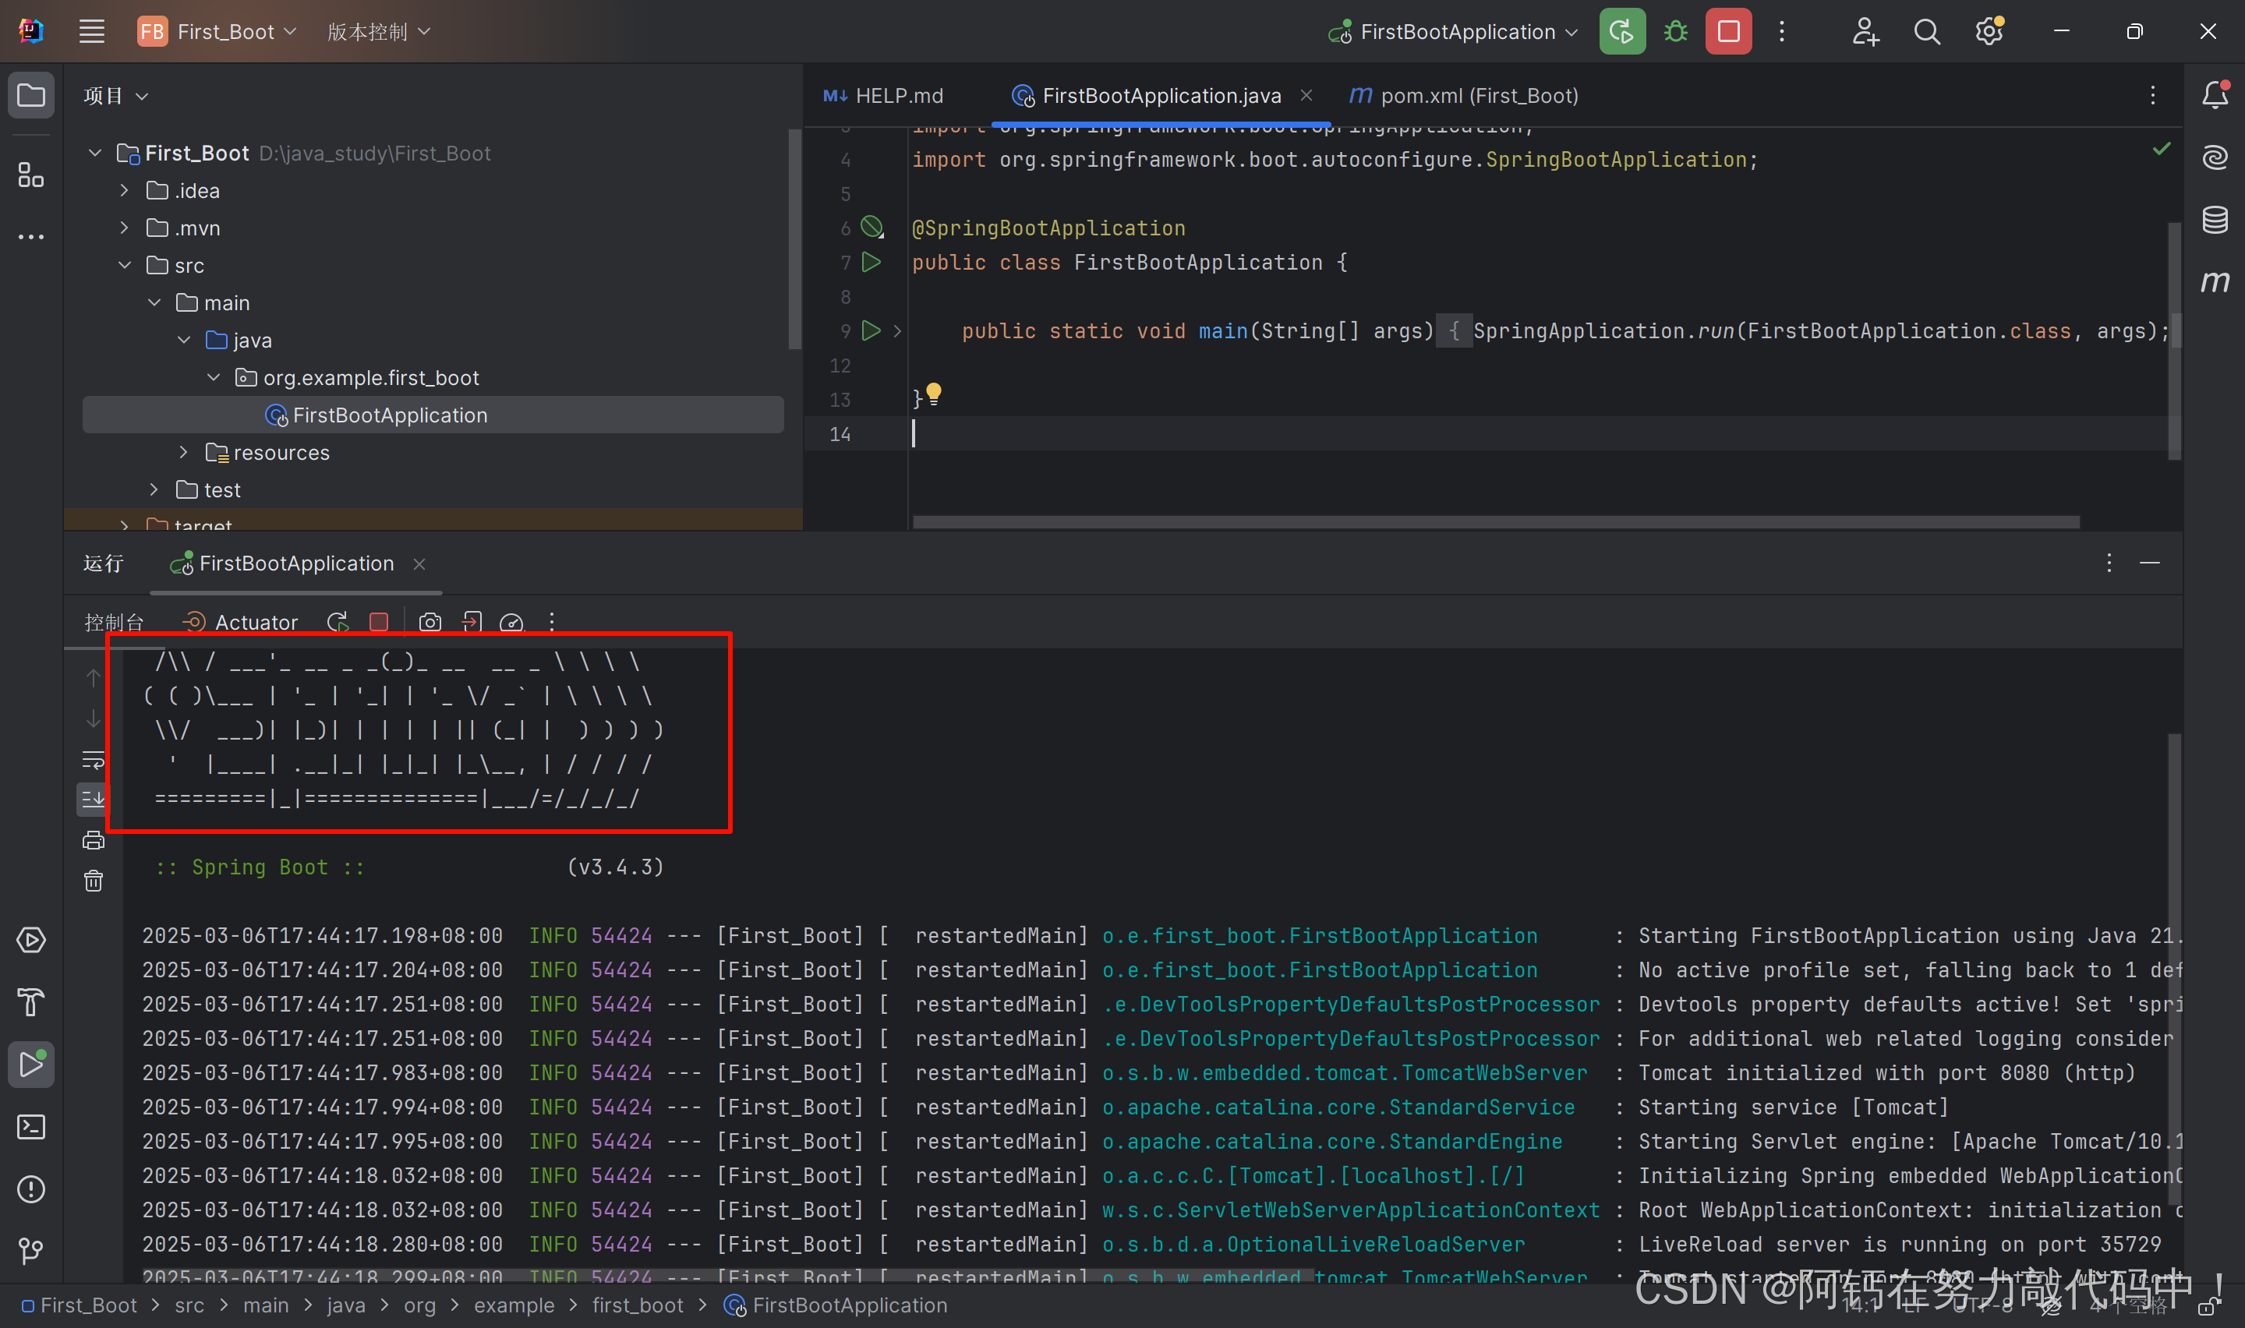Viewport: 2245px width, 1328px height.
Task: Take thread dump with camera icon
Action: [430, 621]
